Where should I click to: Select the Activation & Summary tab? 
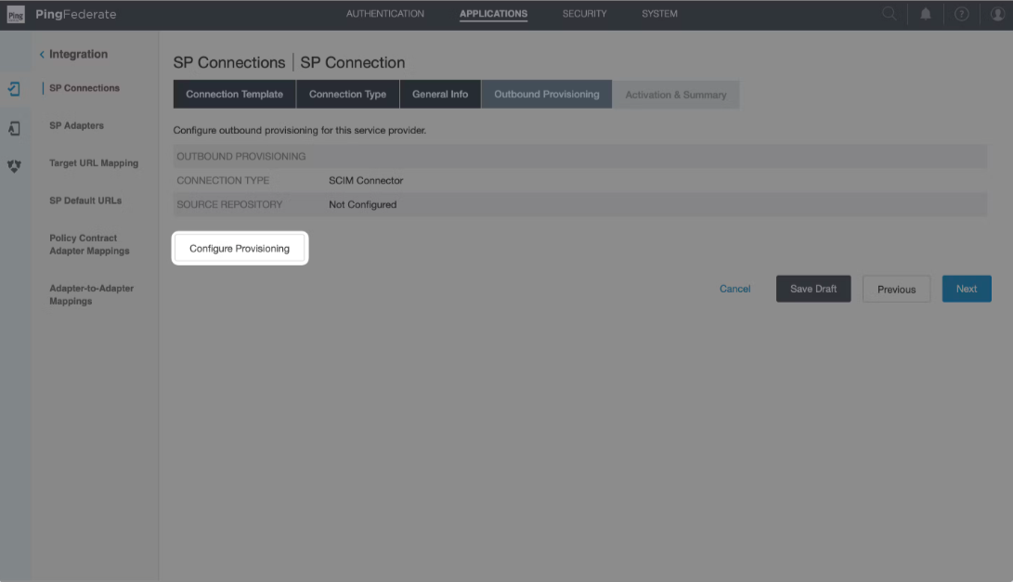click(x=676, y=95)
